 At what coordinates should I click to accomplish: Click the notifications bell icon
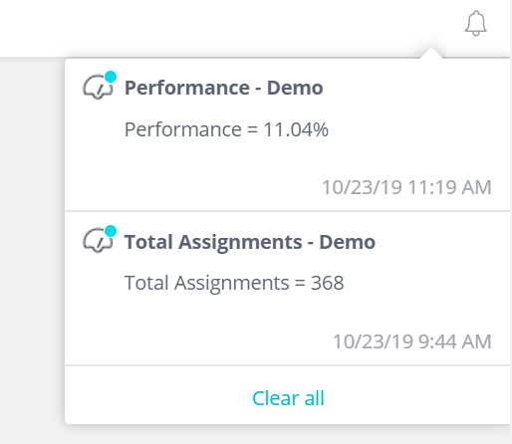[x=476, y=23]
